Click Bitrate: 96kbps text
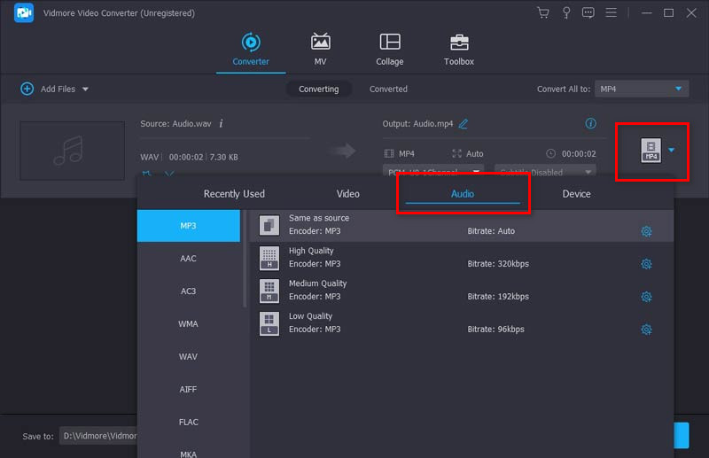This screenshot has width=709, height=458. coord(495,330)
